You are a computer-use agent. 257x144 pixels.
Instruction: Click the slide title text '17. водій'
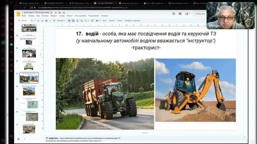pyautogui.click(x=87, y=34)
